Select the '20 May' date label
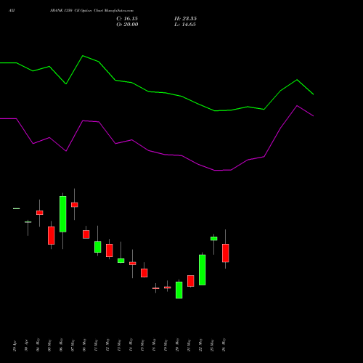The image size is (363, 363). pyautogui.click(x=177, y=345)
